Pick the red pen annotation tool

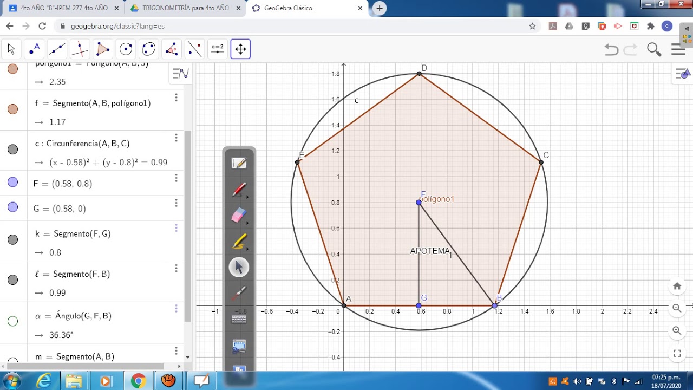[x=239, y=190]
